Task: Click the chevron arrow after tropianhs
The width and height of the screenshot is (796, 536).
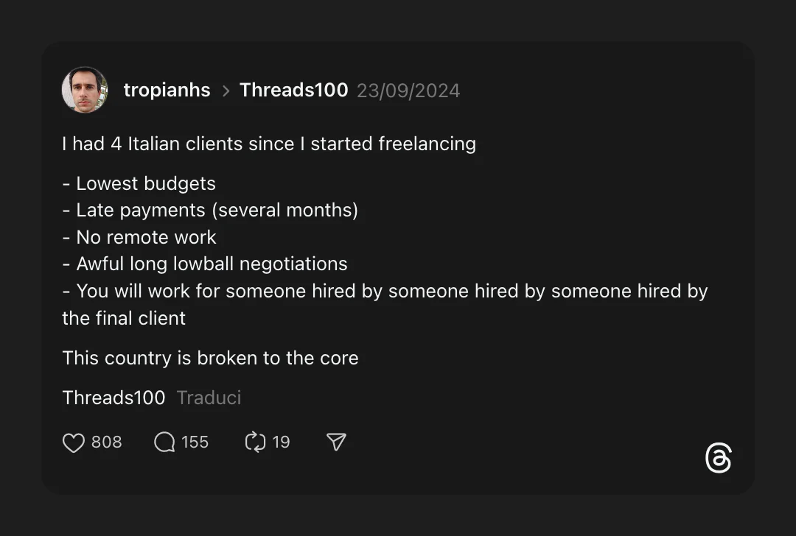Action: 226,91
